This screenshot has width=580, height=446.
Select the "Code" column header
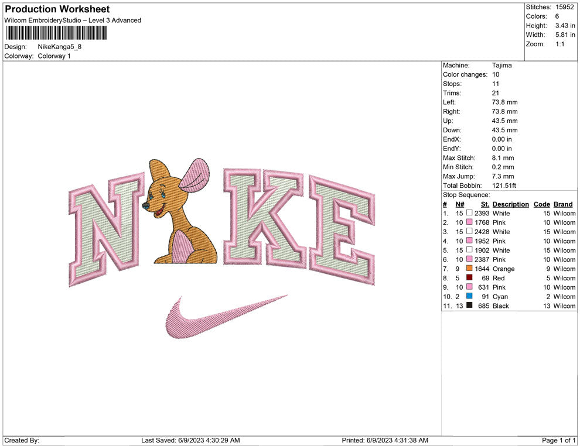(542, 204)
